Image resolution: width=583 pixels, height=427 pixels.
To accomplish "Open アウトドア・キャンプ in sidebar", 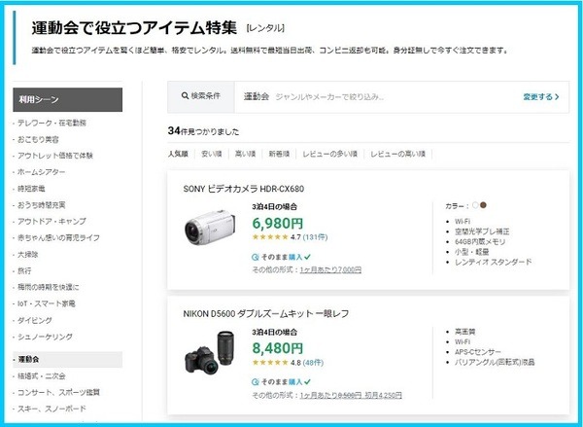I will (51, 222).
